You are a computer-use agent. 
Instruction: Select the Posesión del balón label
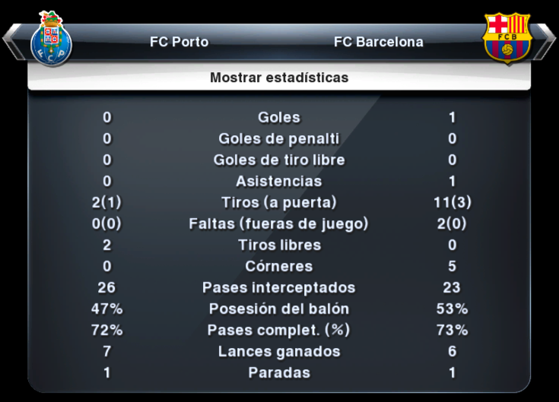pos(279,309)
